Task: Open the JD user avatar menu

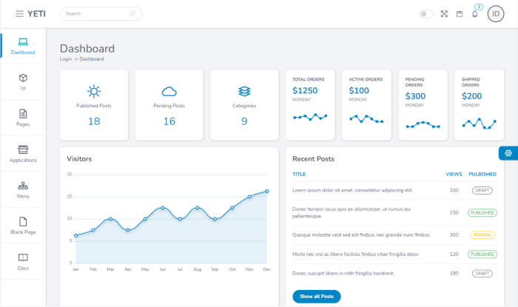Action: click(496, 14)
